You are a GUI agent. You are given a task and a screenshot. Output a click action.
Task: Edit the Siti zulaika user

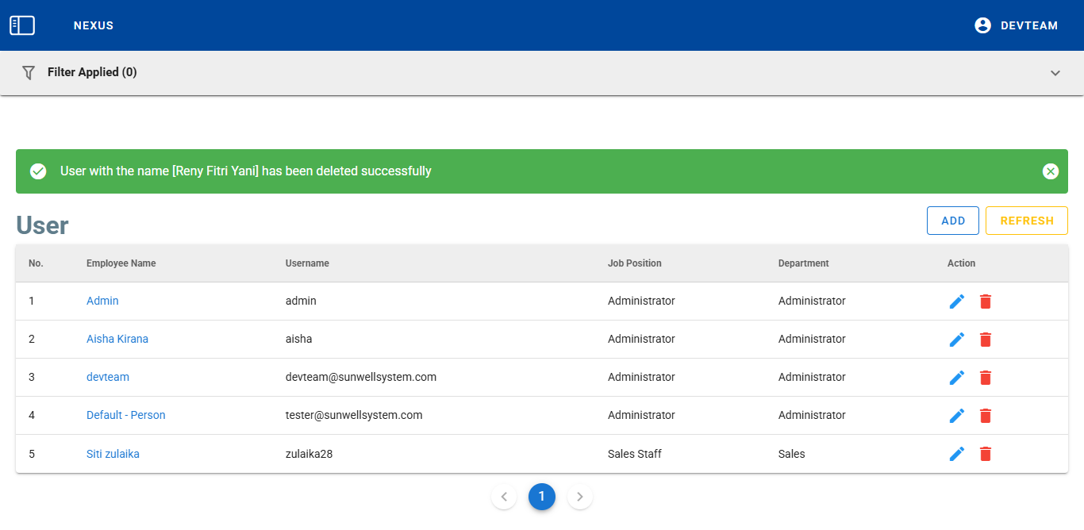point(957,454)
